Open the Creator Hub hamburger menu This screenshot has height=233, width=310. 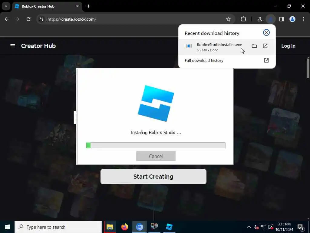[13, 46]
